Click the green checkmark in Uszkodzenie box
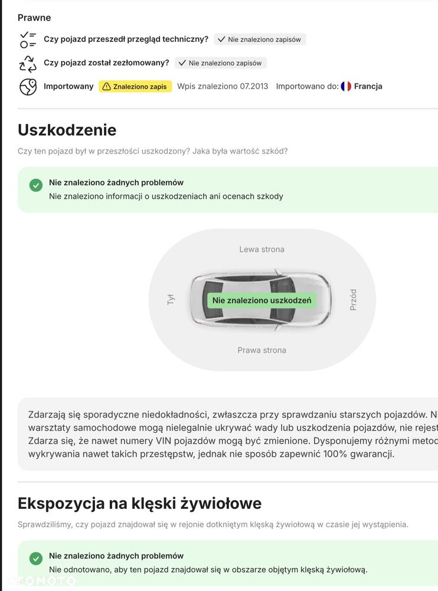The image size is (438, 591). tap(36, 185)
